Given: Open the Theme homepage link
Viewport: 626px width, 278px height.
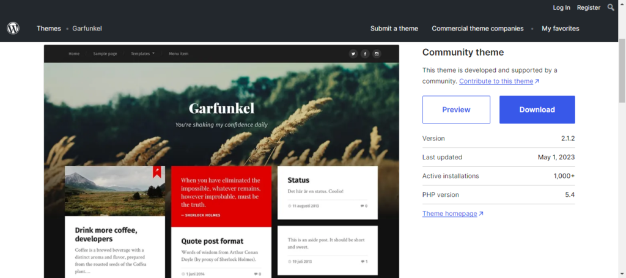Looking at the screenshot, I should click(453, 213).
